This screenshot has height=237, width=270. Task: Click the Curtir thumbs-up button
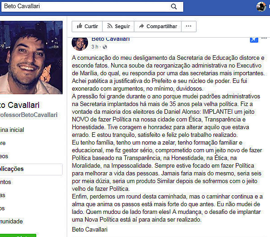pyautogui.click(x=87, y=26)
